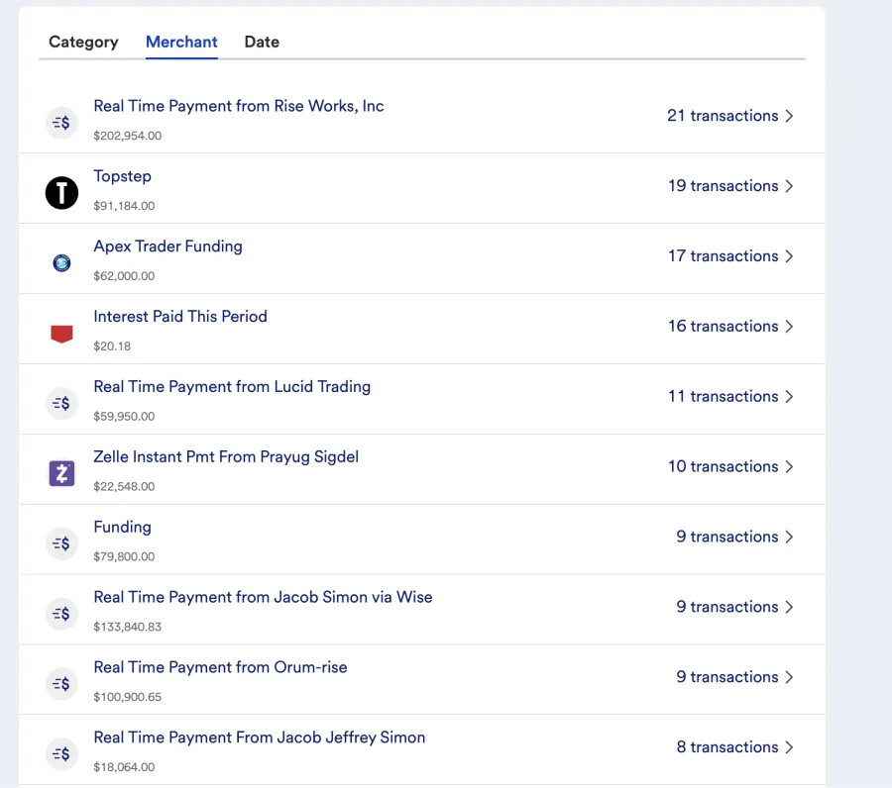Click payment icon beside Jacob Simon via Wise
This screenshot has height=788, width=892.
click(x=61, y=614)
